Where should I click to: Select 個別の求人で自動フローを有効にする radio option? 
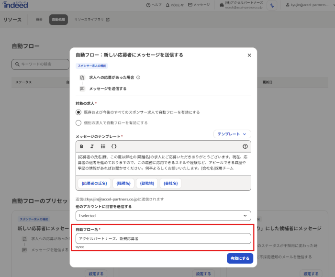point(78,123)
